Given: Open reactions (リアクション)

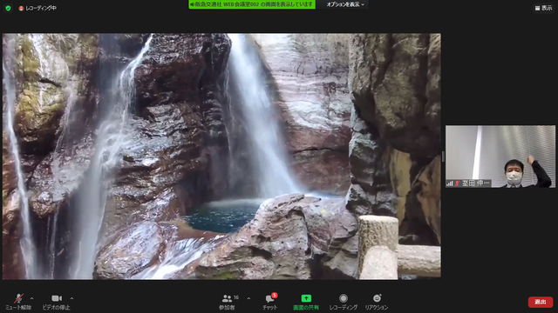Looking at the screenshot, I should pyautogui.click(x=377, y=302).
